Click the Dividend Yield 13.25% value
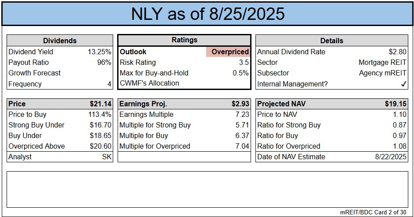Image resolution: width=414 pixels, height=217 pixels. (100, 52)
